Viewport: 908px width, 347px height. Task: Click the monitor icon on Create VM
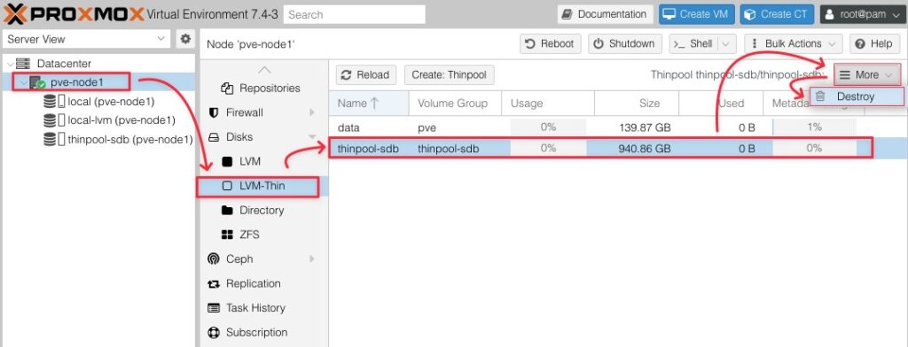(x=669, y=14)
